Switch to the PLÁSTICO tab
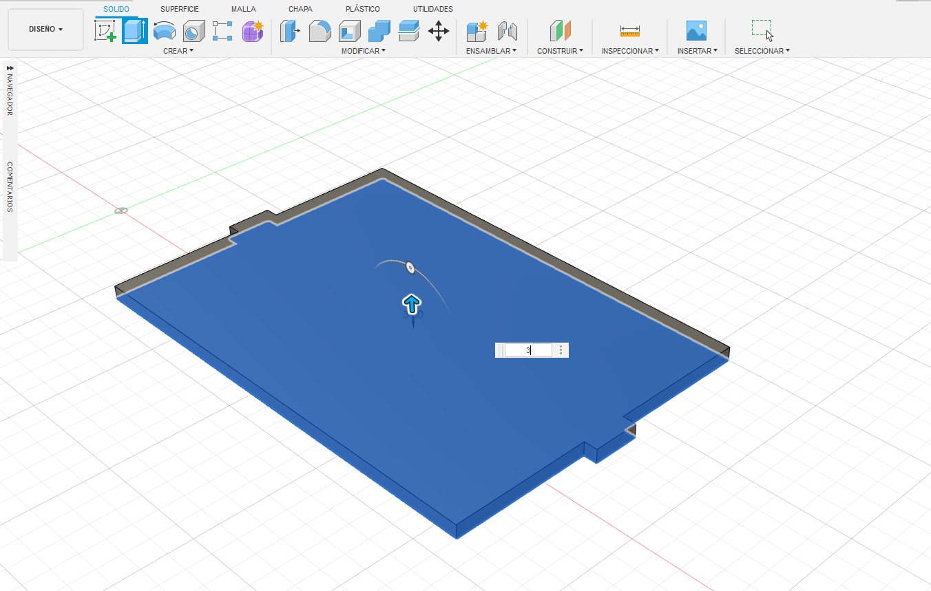 pos(363,9)
